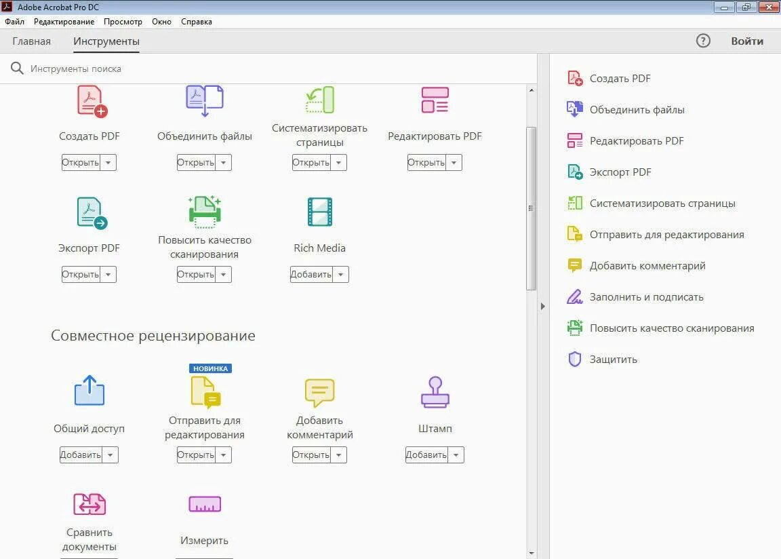The height and width of the screenshot is (559, 781).
Task: Click the help question mark icon
Action: click(703, 41)
